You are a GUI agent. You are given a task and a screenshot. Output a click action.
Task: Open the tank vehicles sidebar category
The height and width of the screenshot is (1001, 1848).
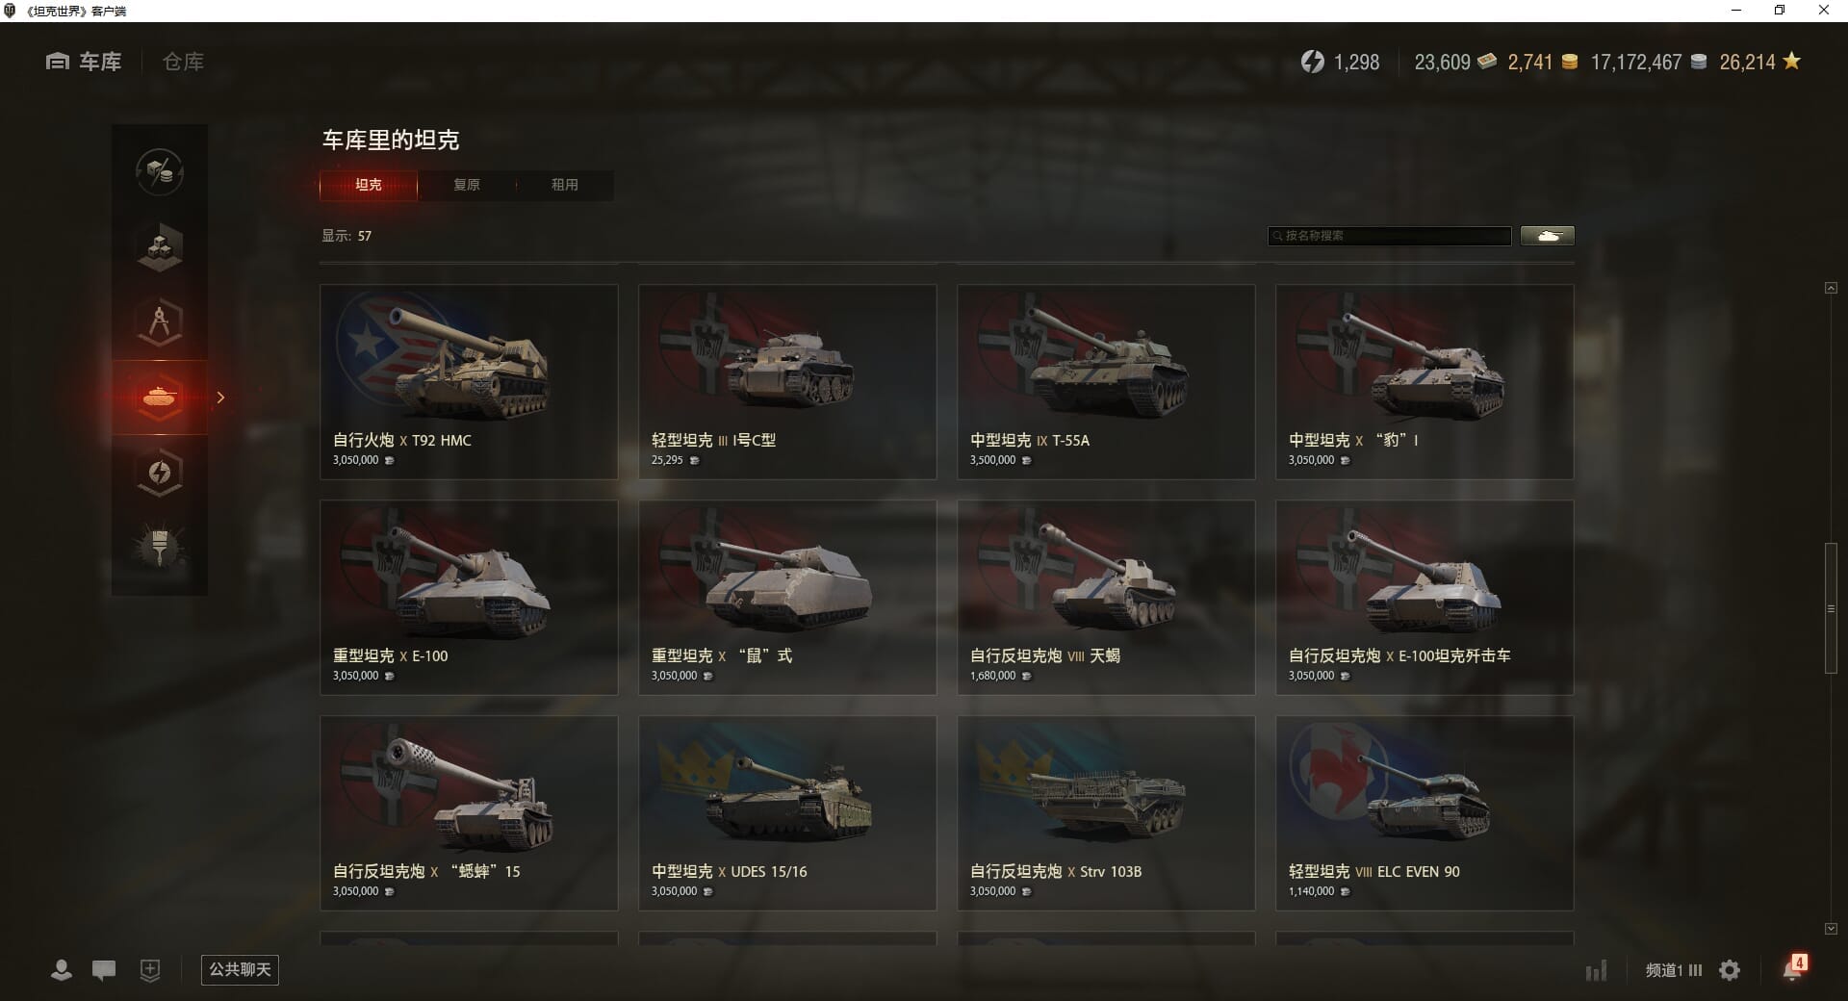tap(160, 397)
